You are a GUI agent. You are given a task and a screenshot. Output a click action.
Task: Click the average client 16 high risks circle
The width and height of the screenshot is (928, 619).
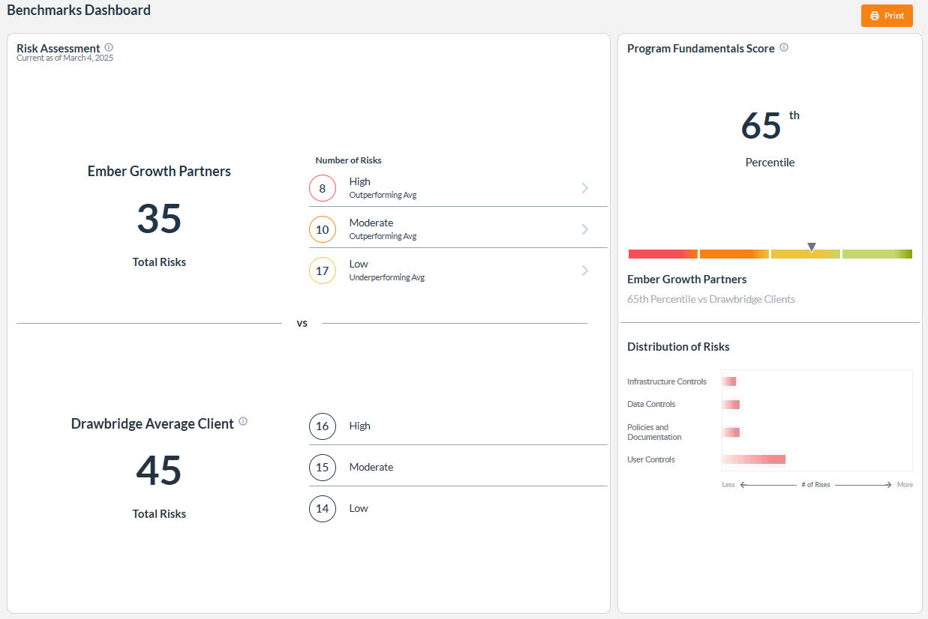click(x=323, y=426)
